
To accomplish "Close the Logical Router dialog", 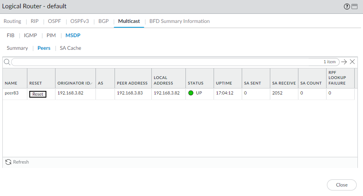I will (x=341, y=185).
